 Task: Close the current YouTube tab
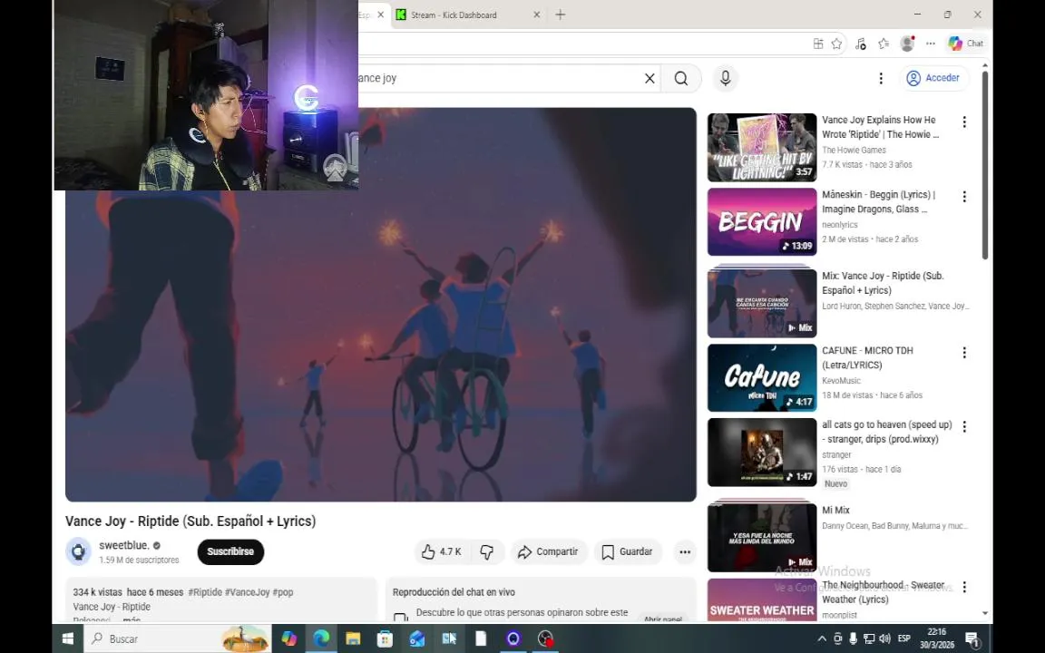pyautogui.click(x=381, y=15)
